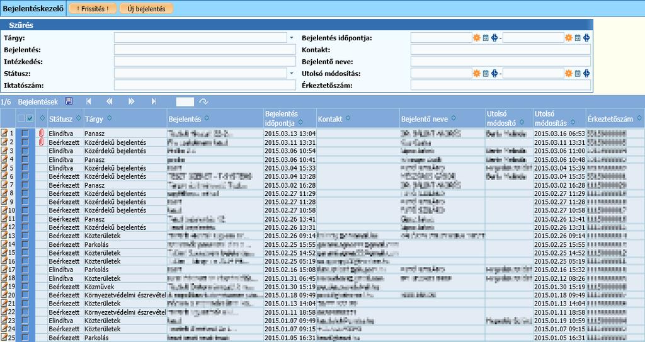Expand the Státusz filter dropdown arrow
Image resolution: width=645 pixels, height=342 pixels.
[x=292, y=74]
